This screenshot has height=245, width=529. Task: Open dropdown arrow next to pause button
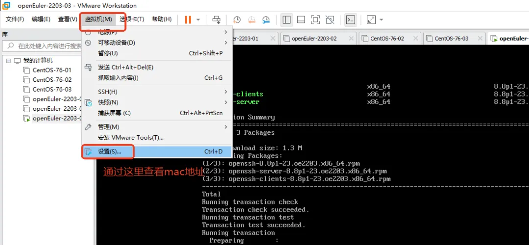(198, 20)
